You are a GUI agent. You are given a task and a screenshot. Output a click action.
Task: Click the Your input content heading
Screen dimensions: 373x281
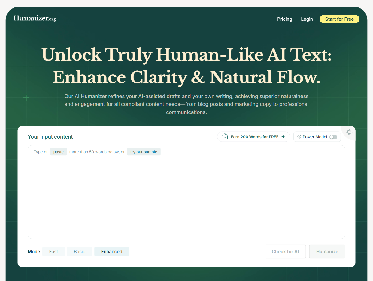50,136
